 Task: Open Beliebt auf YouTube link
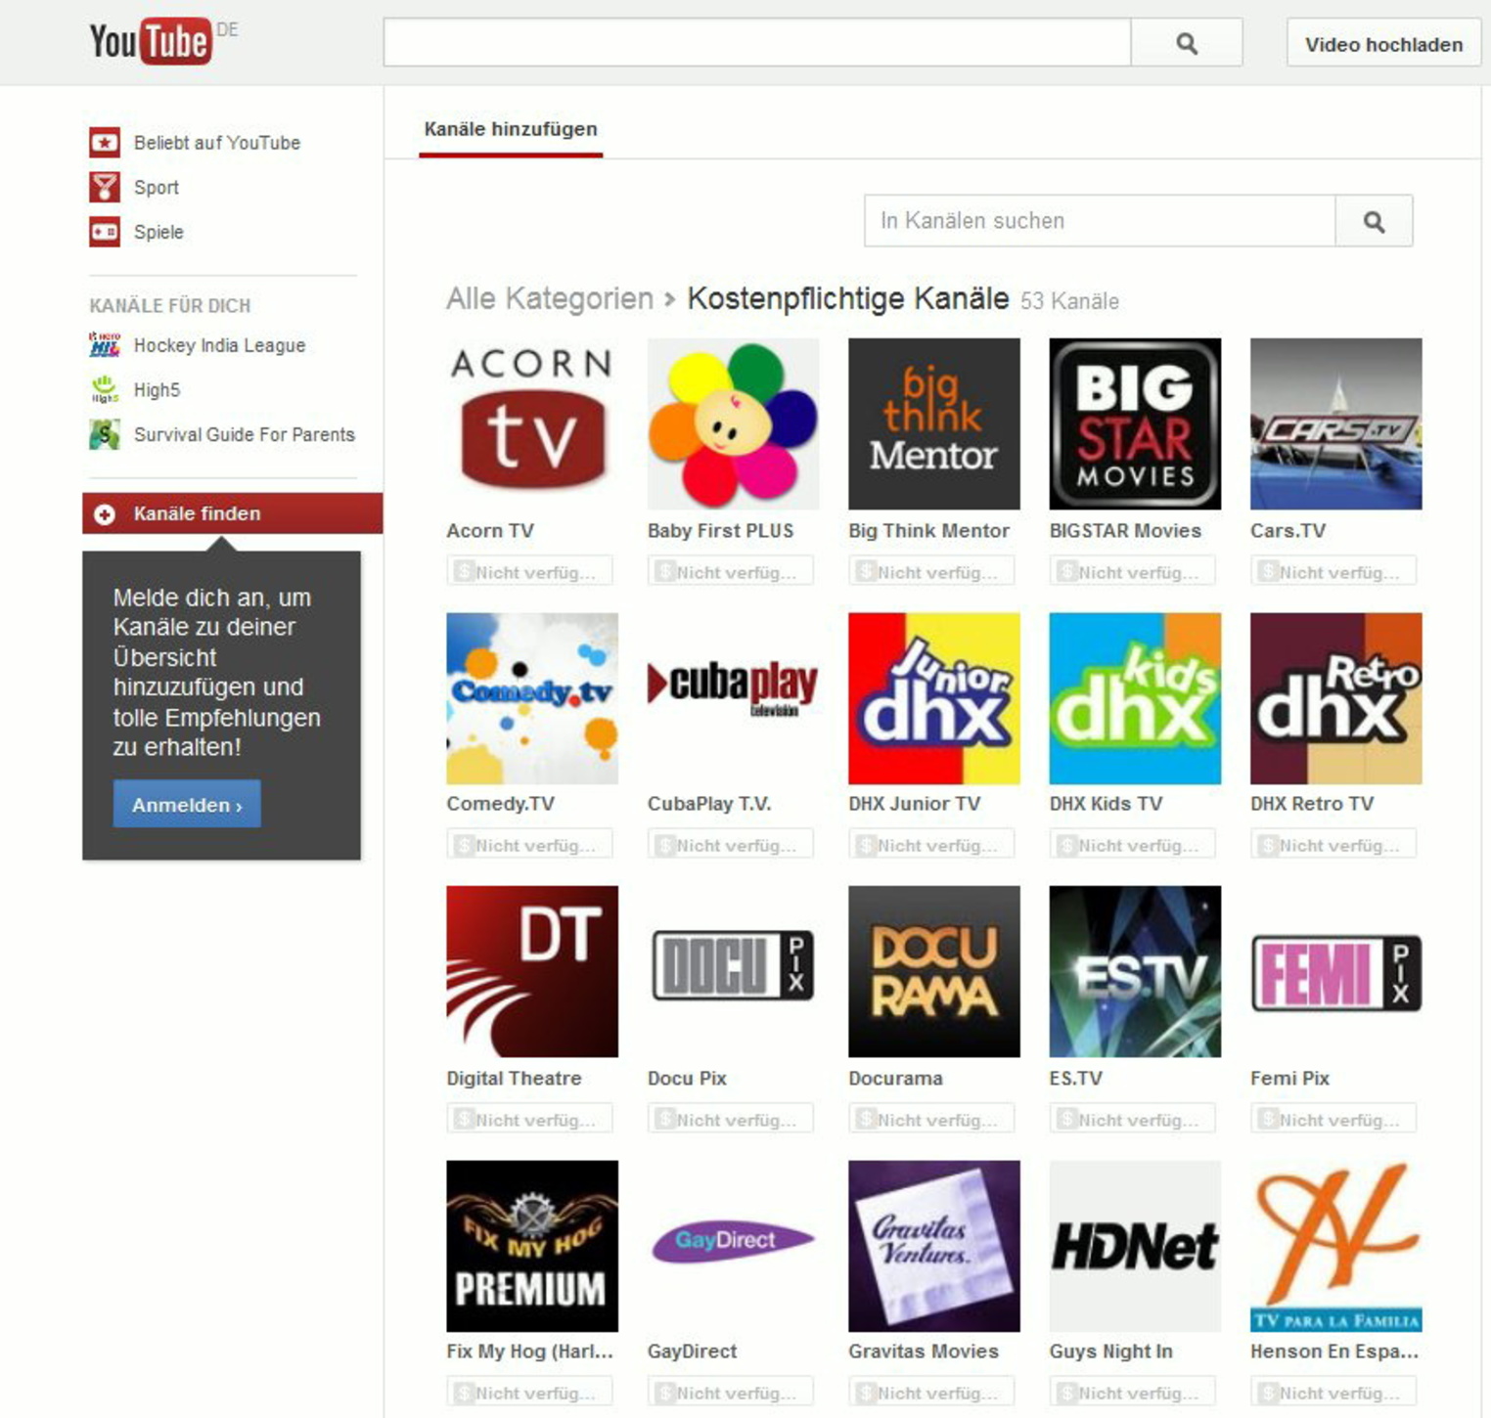click(x=217, y=143)
